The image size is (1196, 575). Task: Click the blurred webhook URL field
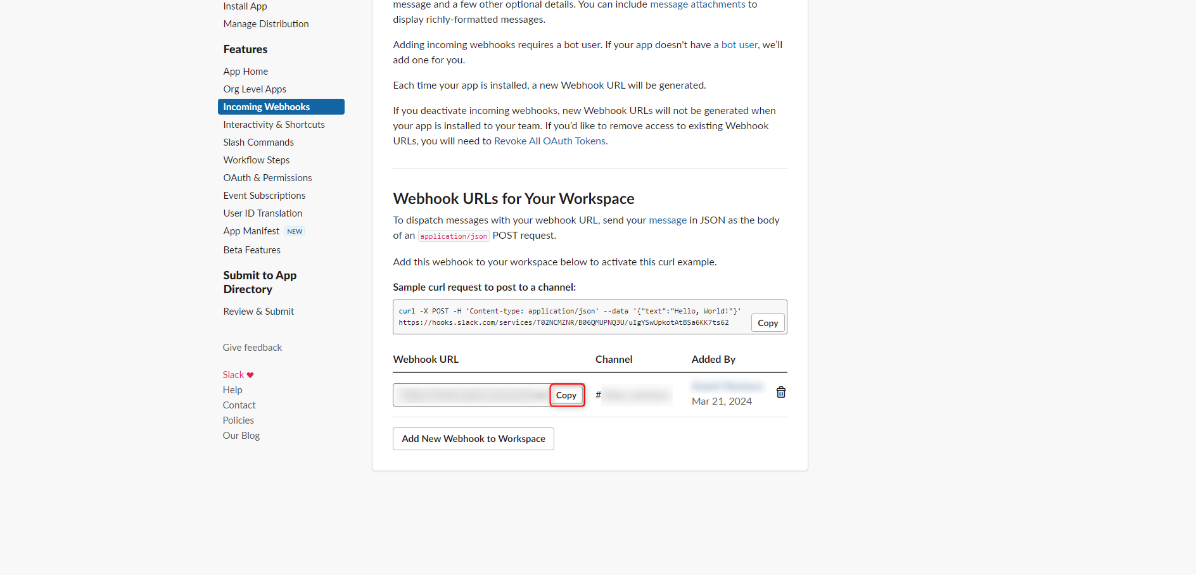[x=472, y=395]
